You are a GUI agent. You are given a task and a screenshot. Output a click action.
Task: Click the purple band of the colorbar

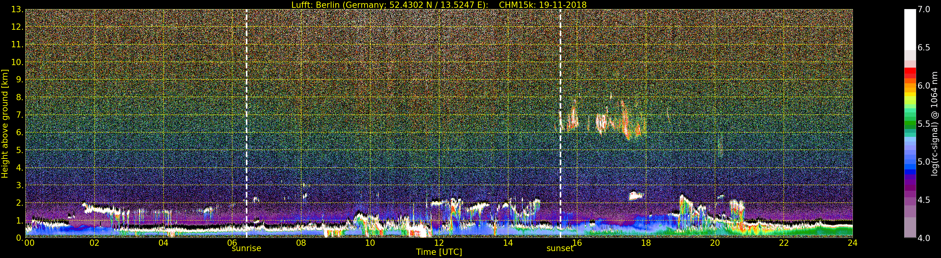click(x=910, y=188)
